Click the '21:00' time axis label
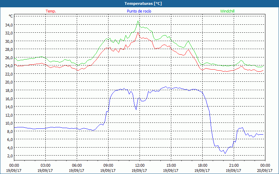 (234, 166)
